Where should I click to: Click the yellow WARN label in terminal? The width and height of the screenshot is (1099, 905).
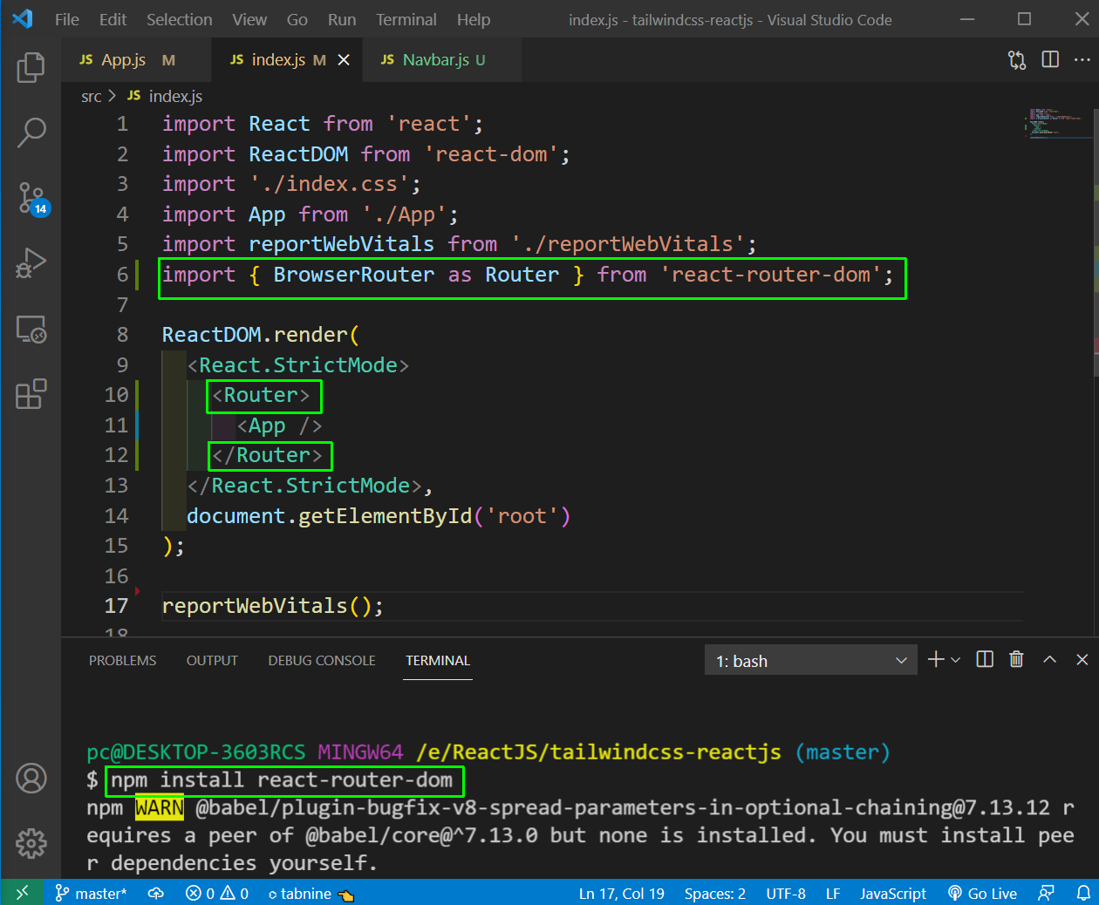click(160, 808)
